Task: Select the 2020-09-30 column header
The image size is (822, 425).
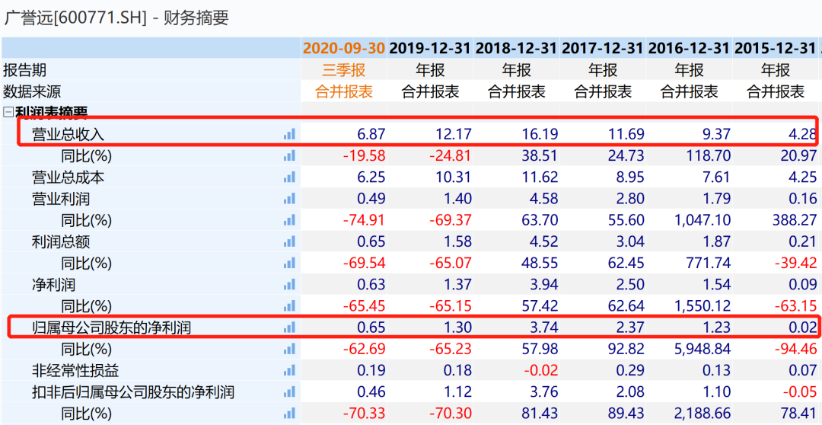Action: tap(344, 48)
